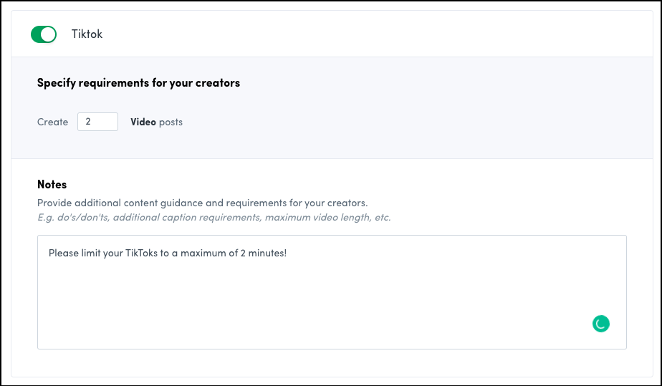The width and height of the screenshot is (662, 386).
Task: Click the bold "Video" word
Action: click(143, 122)
